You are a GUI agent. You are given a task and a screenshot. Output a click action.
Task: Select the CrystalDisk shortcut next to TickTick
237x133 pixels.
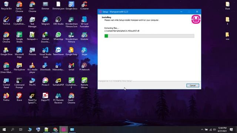(x=19, y=21)
